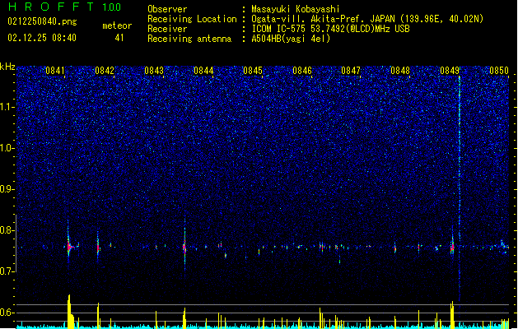The height and width of the screenshot is (329, 518).
Task: Click the yellow power peak below 0849
Action: [x=452, y=315]
